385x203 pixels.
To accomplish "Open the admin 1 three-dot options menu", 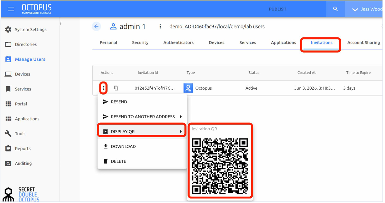I will click(x=160, y=26).
